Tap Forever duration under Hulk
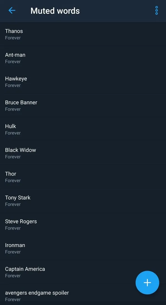This screenshot has height=305, width=166. (13, 133)
